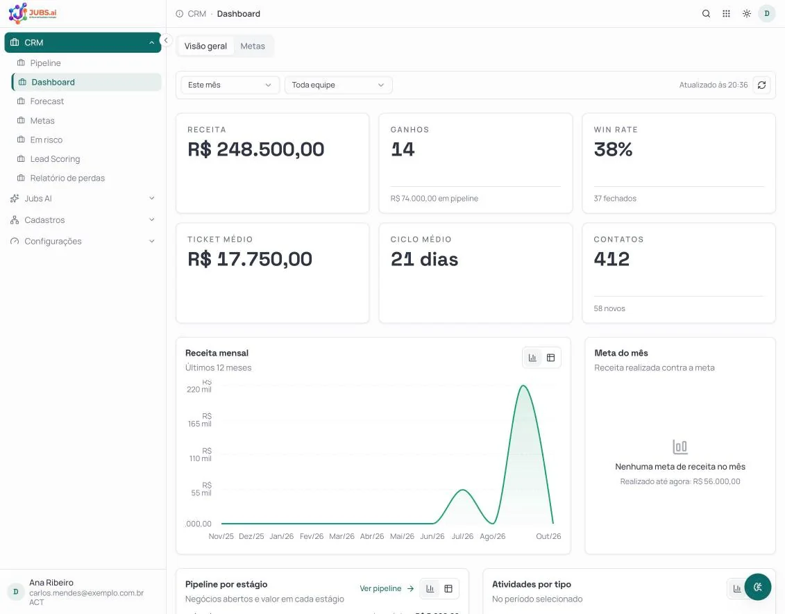Click the '37 fechados' text

(615, 199)
